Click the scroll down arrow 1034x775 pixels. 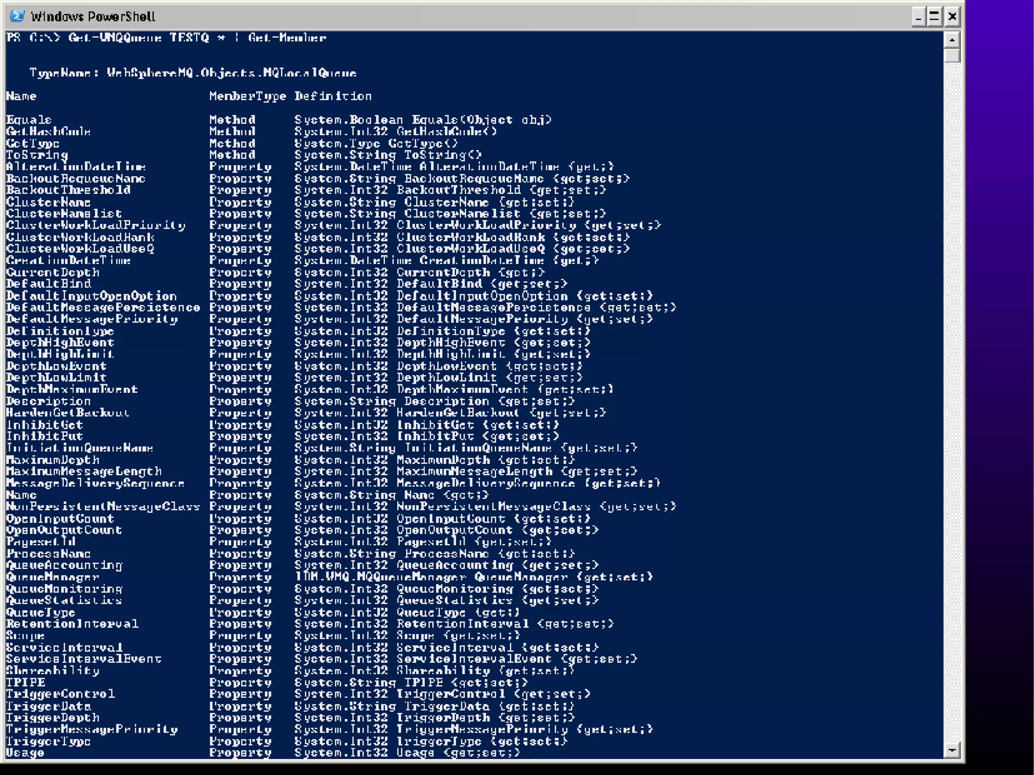951,750
